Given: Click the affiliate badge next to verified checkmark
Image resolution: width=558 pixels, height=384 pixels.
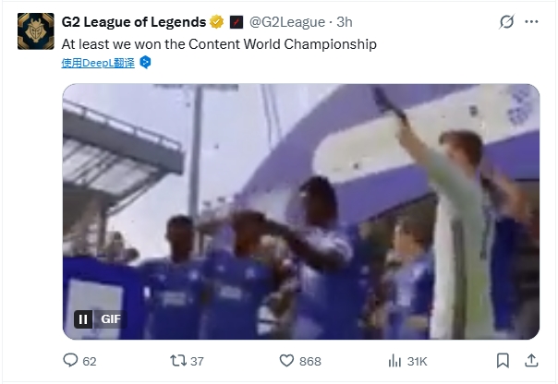Looking at the screenshot, I should pos(237,22).
